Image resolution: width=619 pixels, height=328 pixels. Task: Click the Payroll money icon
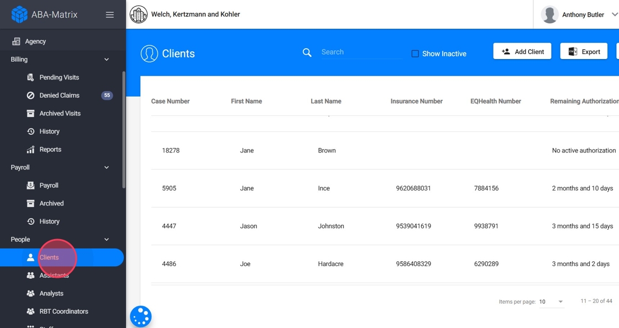pos(30,186)
